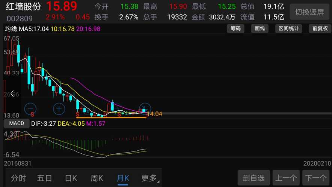Click the MA 10:16.78 yellow value

coord(63,29)
